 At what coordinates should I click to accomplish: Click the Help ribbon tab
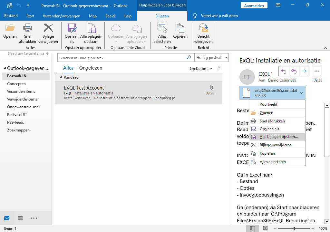(x=127, y=16)
